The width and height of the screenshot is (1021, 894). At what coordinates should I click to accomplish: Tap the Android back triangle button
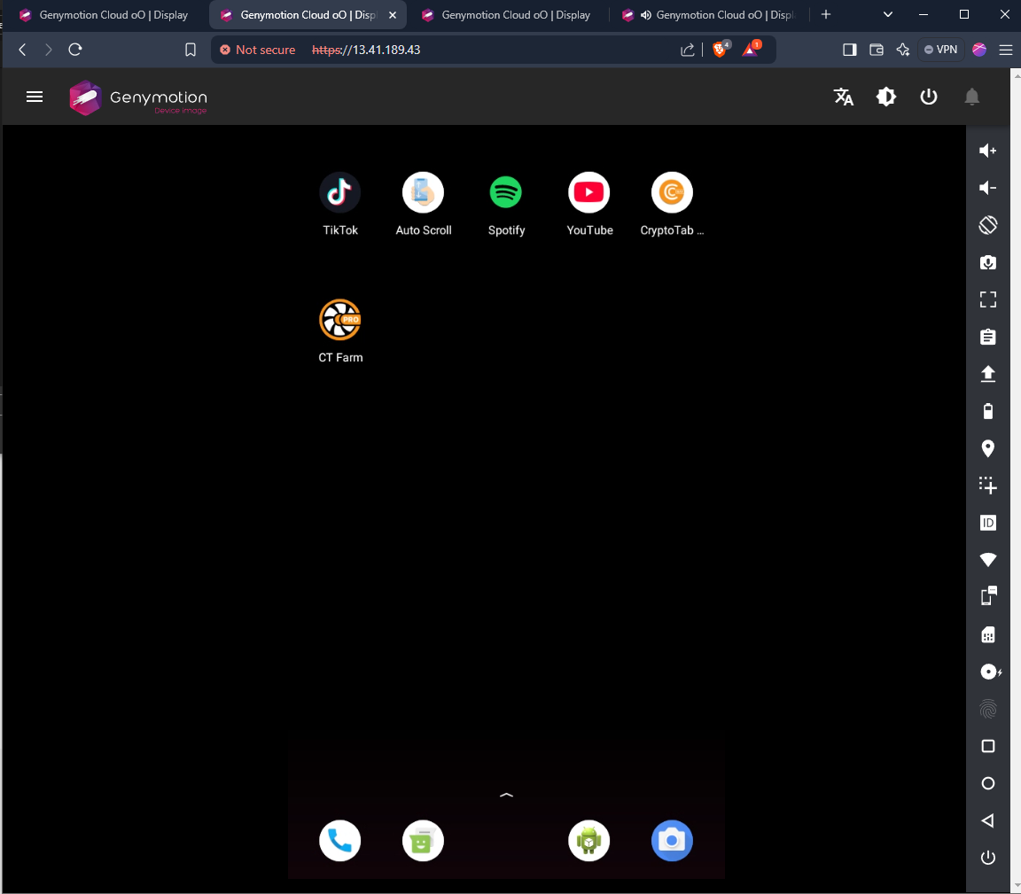coord(988,820)
